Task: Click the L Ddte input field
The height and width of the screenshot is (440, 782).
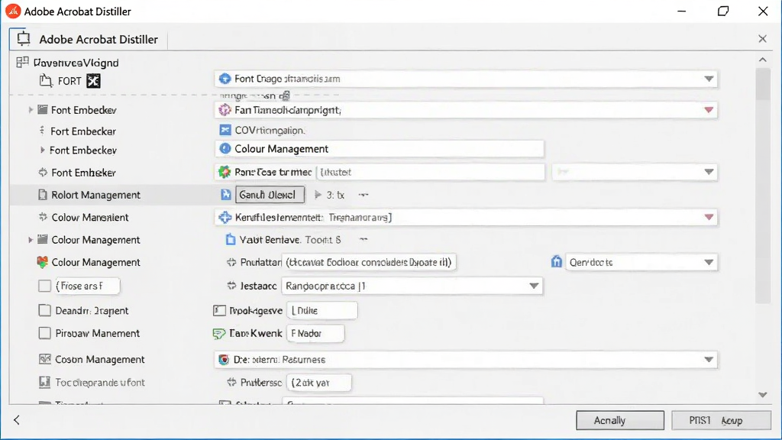Action: pos(322,310)
